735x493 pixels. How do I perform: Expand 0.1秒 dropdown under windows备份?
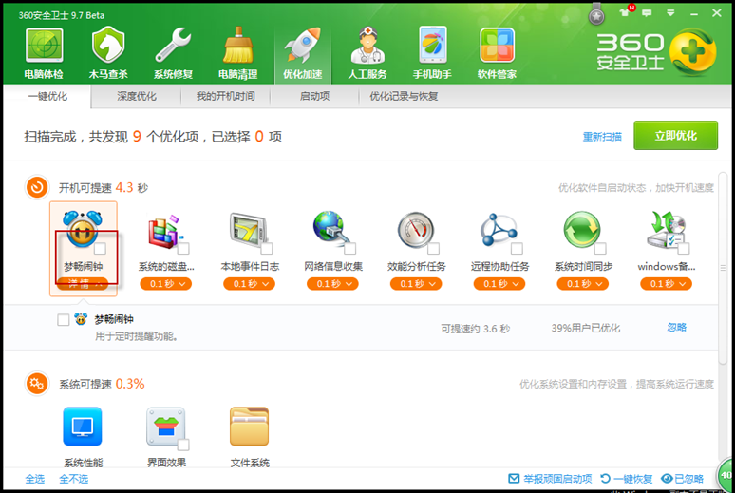pos(667,284)
